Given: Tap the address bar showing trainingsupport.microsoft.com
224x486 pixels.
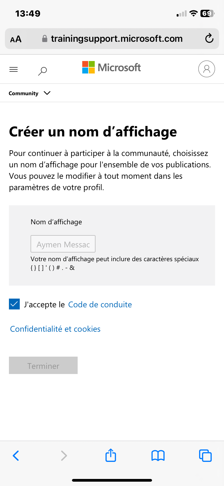Looking at the screenshot, I should point(116,39).
